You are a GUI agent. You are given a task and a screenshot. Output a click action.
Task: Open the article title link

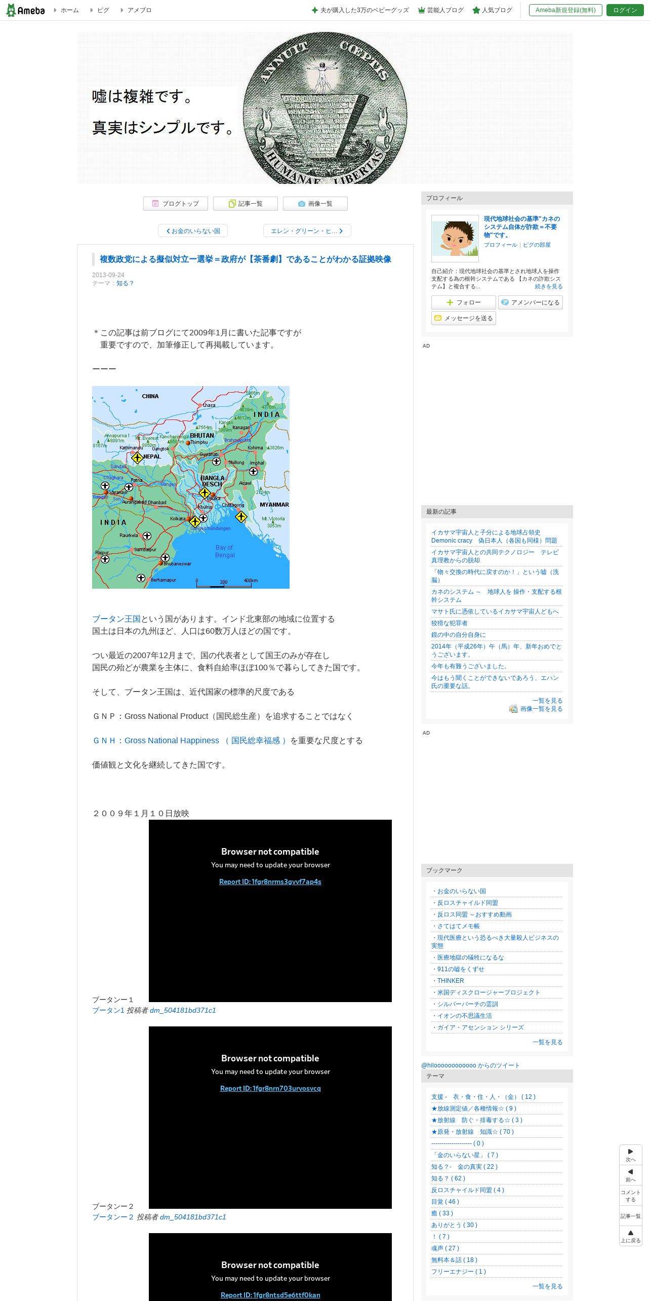246,259
